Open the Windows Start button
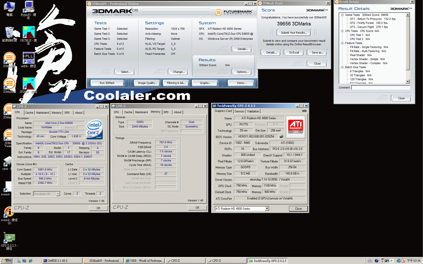 point(6,261)
